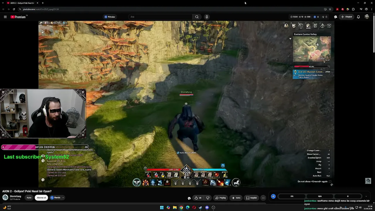Start voice search with the microphone
375x211 pixels.
207,17
